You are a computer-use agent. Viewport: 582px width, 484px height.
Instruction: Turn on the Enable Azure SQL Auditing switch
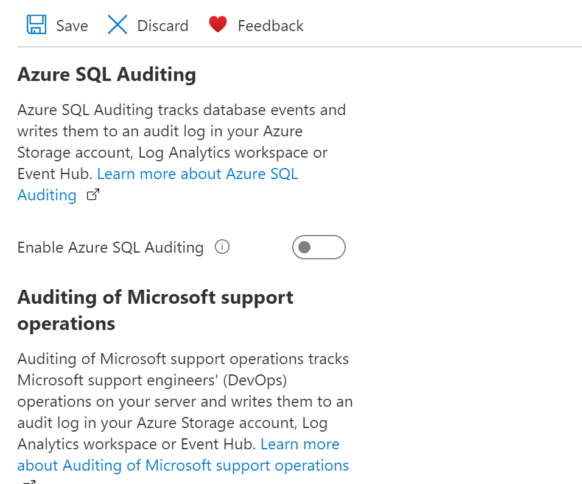[x=318, y=247]
